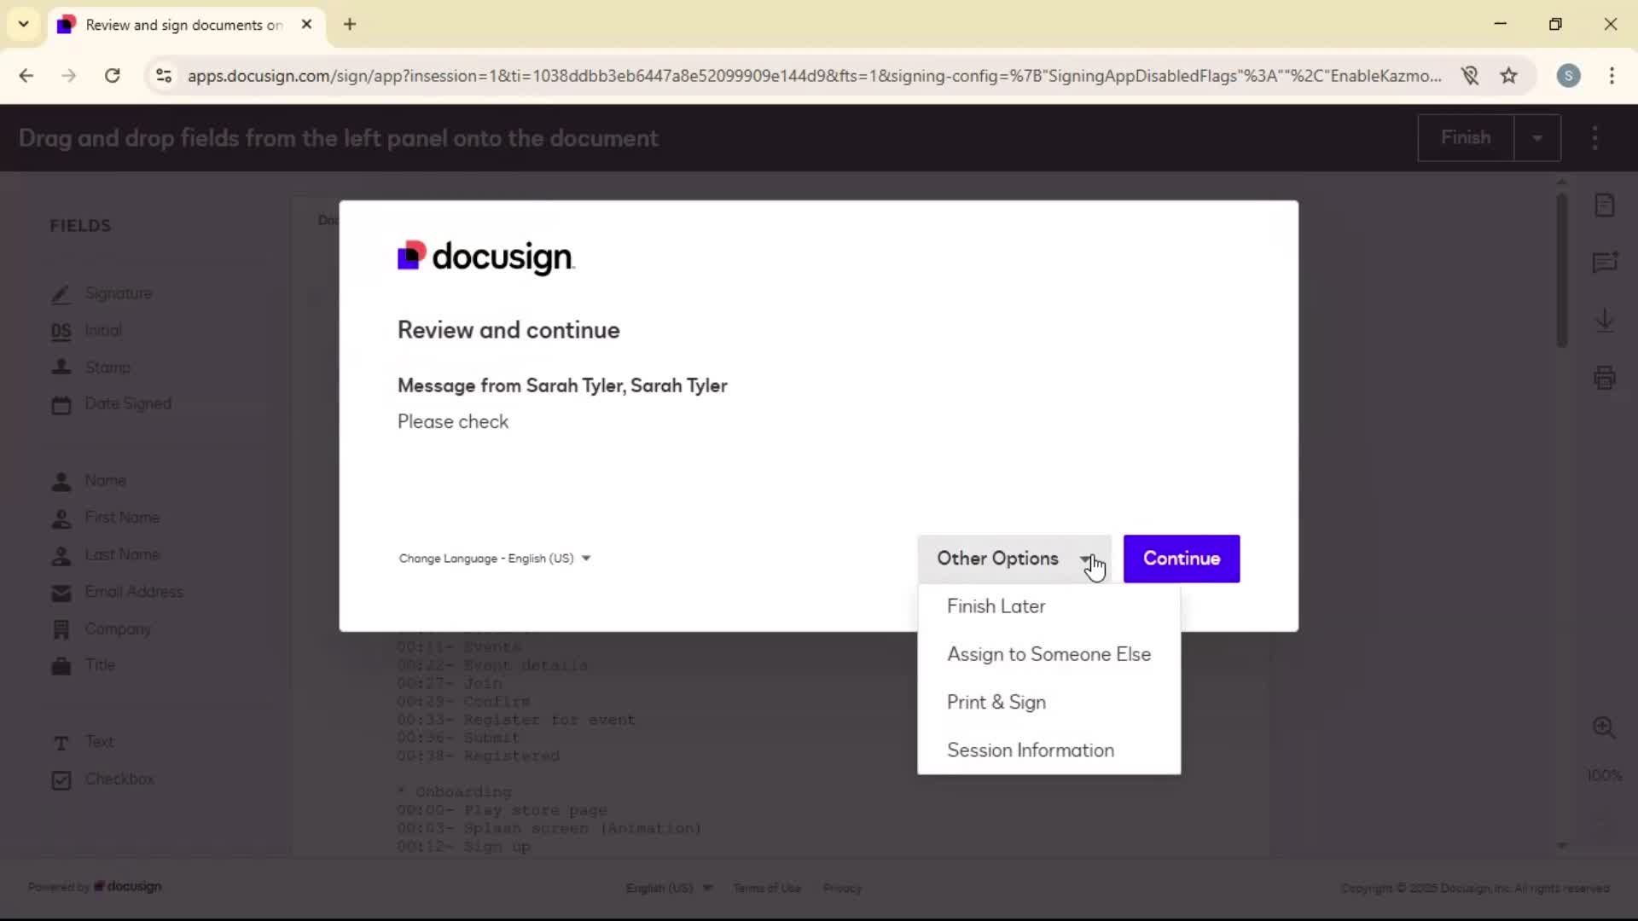Close the Review and sign tab
The image size is (1638, 921).
[x=306, y=25]
